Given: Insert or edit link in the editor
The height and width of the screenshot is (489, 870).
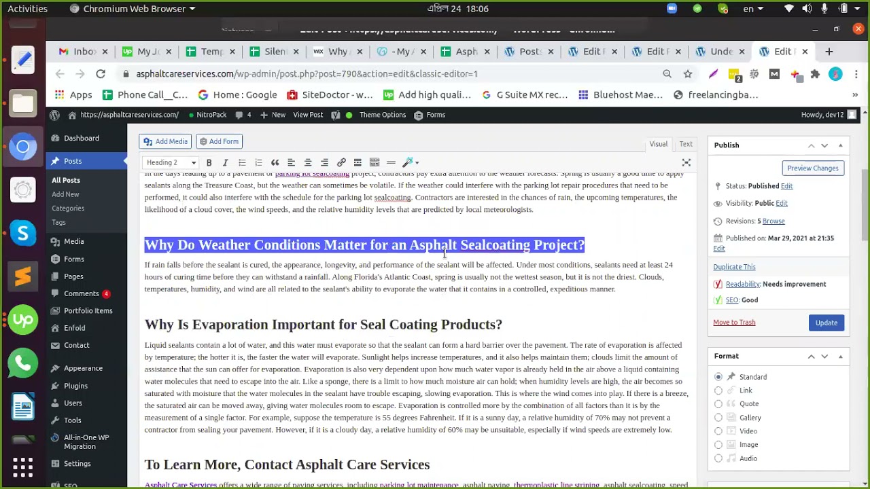Looking at the screenshot, I should [x=341, y=162].
